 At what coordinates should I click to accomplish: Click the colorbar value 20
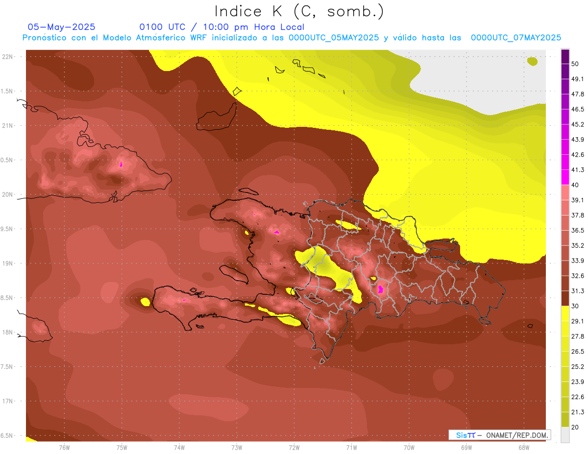pyautogui.click(x=575, y=428)
